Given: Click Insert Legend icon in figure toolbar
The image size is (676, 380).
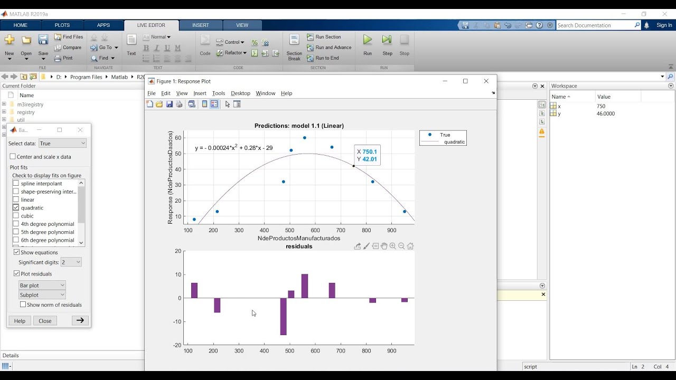Looking at the screenshot, I should (x=214, y=104).
